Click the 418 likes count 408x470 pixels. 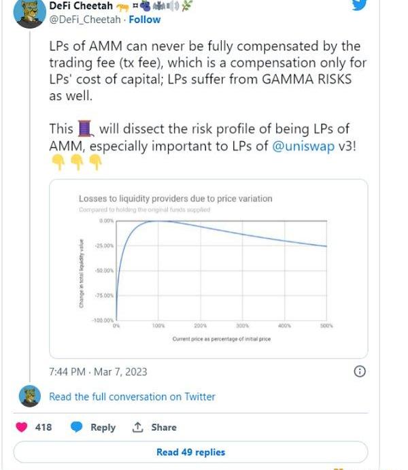[44, 427]
